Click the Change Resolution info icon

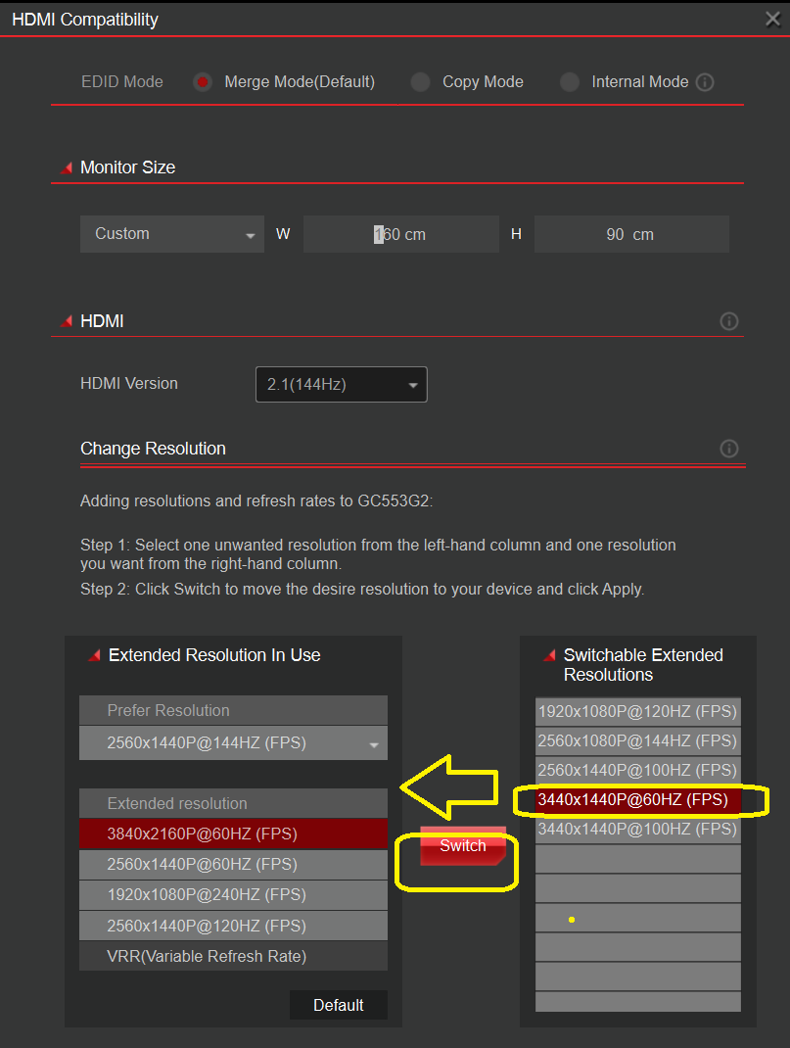[728, 449]
